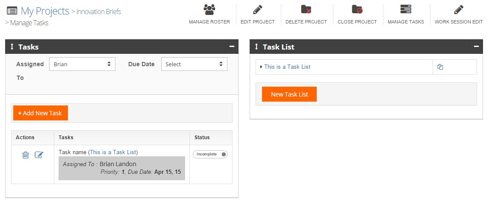Open the Due Date Select dropdown
This screenshot has width=489, height=202.
194,64
